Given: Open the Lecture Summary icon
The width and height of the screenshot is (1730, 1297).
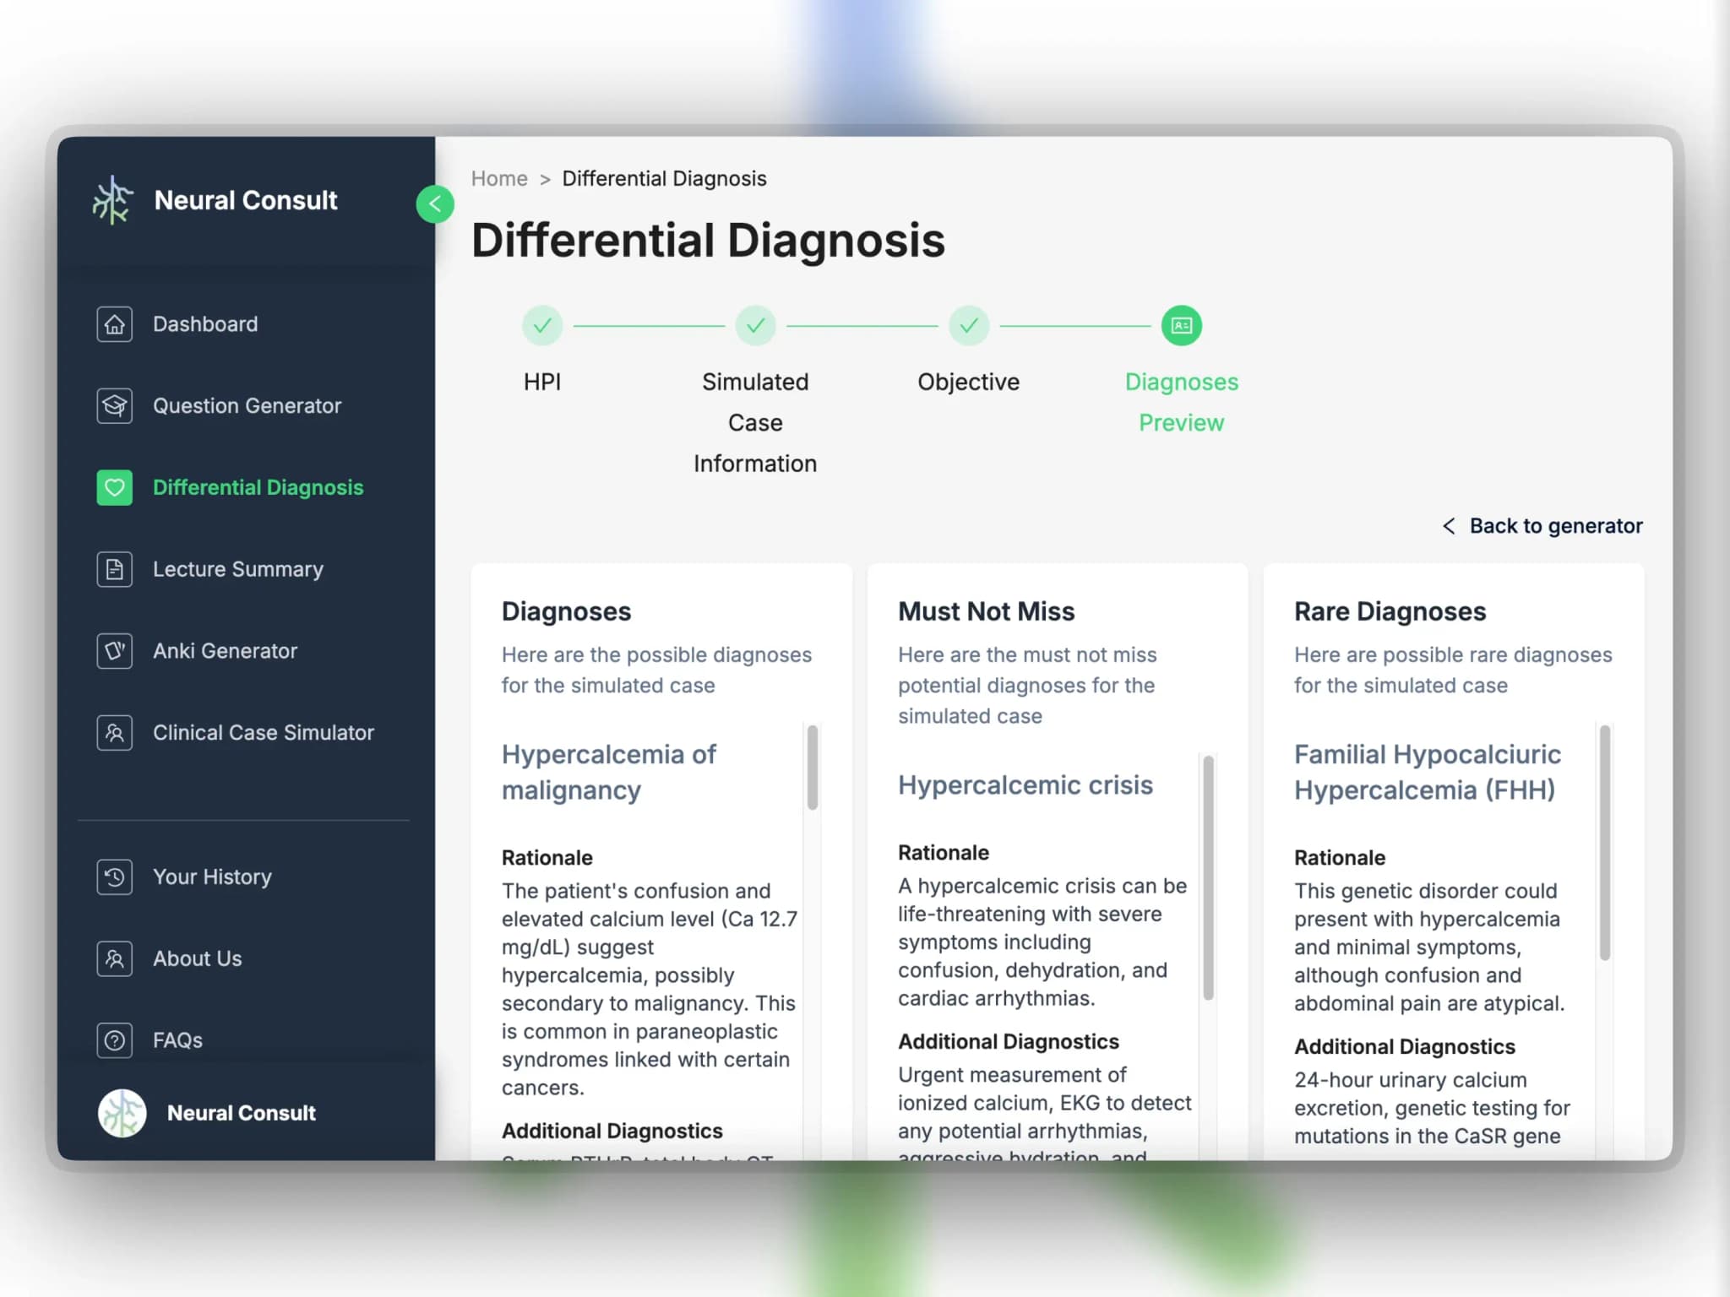Looking at the screenshot, I should coord(112,568).
